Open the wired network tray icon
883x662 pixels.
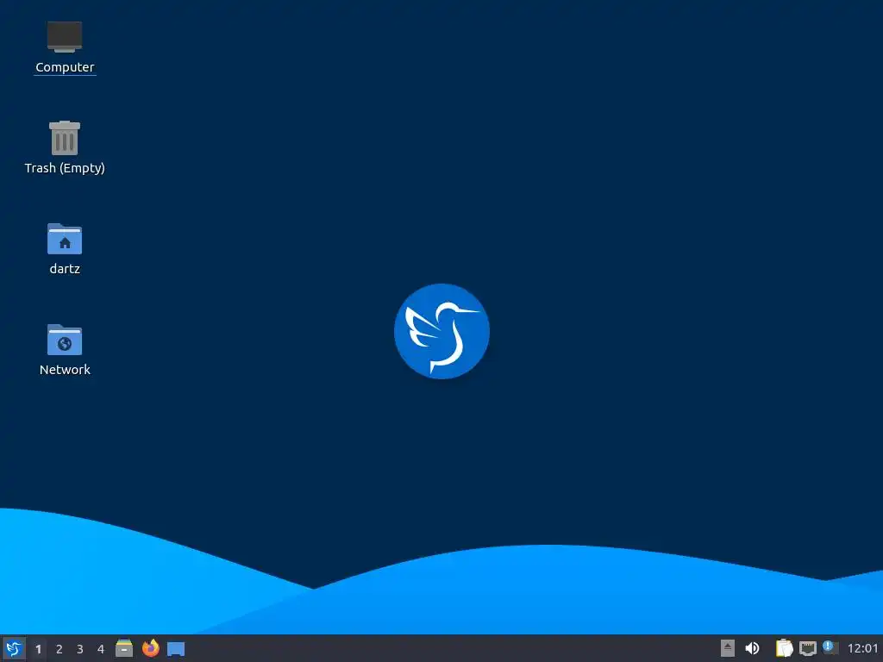point(807,648)
